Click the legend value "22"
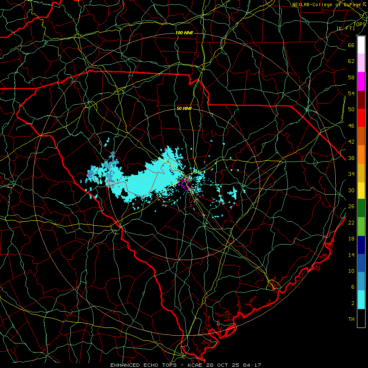Image resolution: width=368 pixels, height=368 pixels. tap(351, 222)
